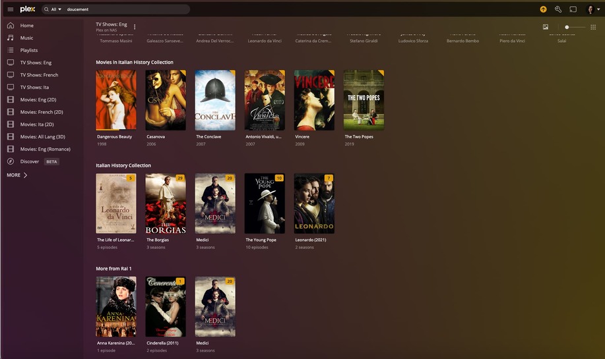Screen dimensions: 605x359
Task: Go to the Music library
Action: [26, 38]
